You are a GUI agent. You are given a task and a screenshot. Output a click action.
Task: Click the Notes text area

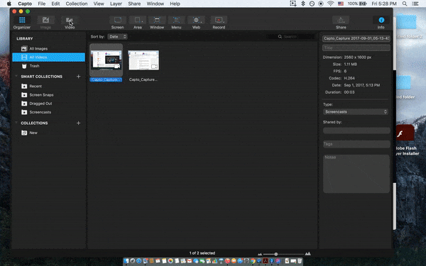point(356,174)
